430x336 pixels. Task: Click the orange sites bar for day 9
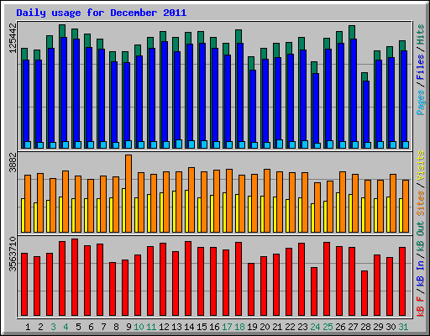(128, 193)
